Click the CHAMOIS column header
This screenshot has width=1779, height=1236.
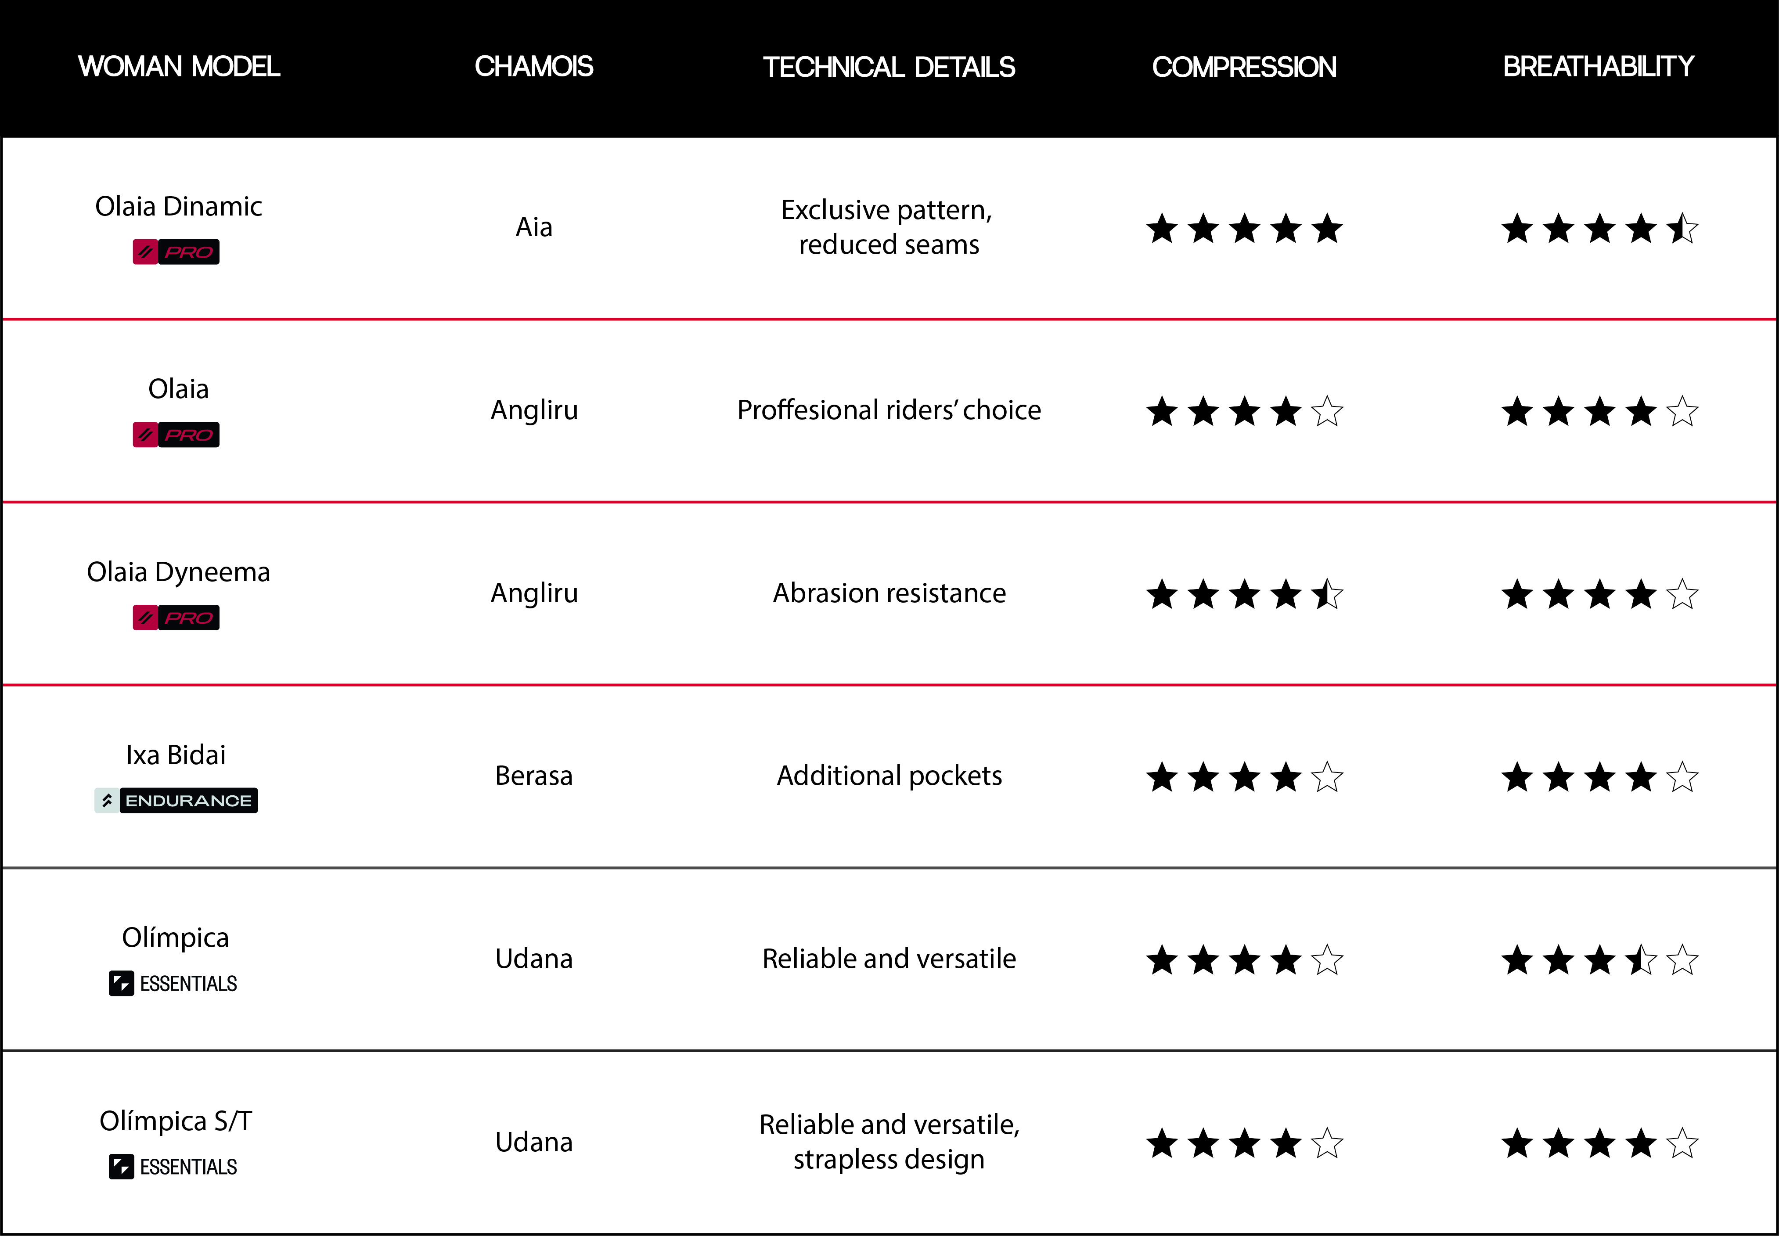pyautogui.click(x=533, y=67)
